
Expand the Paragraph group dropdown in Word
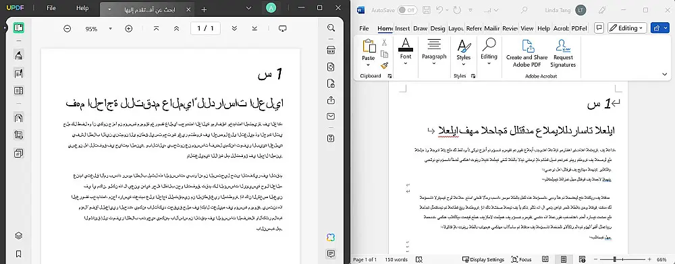click(434, 63)
